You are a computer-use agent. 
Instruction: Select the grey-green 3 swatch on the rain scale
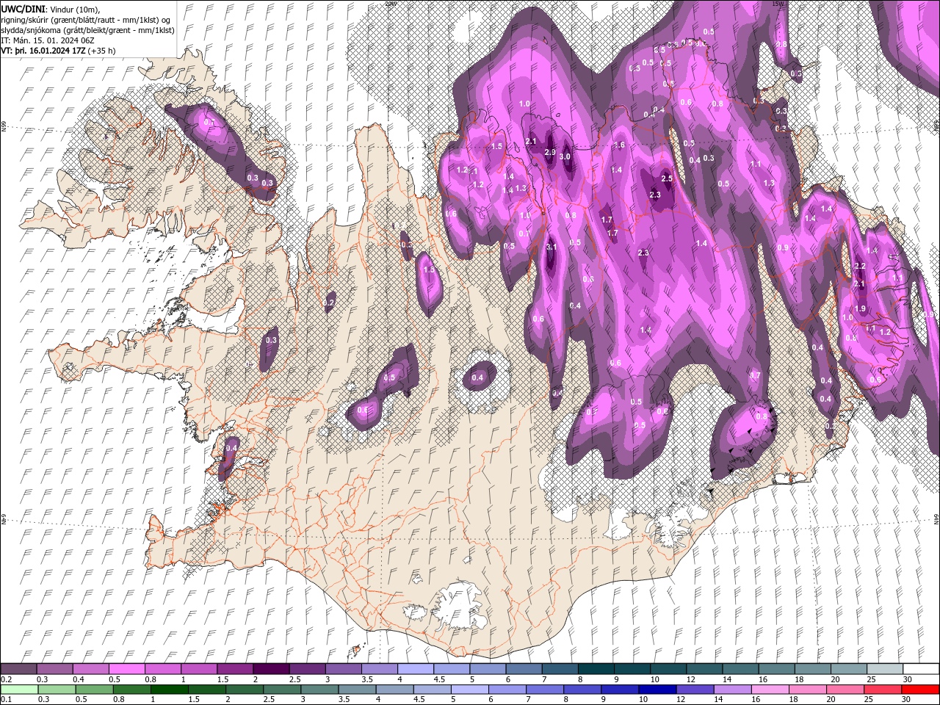(319, 690)
